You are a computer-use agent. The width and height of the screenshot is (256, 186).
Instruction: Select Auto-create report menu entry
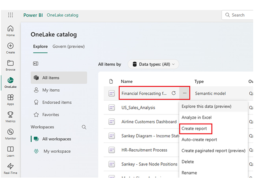point(213,139)
